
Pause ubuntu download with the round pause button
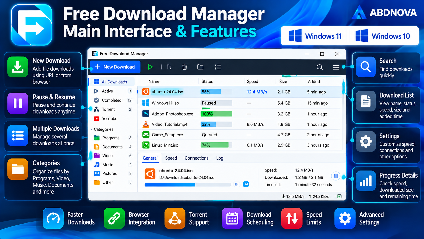[335, 176]
